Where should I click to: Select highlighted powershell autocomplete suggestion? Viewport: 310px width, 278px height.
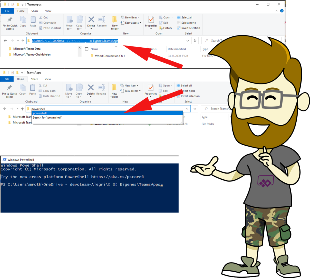[107, 113]
